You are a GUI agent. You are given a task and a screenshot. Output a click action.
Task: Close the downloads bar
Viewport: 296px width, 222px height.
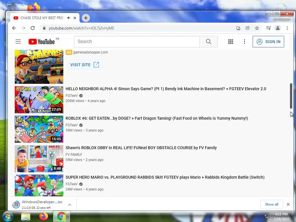click(288, 204)
